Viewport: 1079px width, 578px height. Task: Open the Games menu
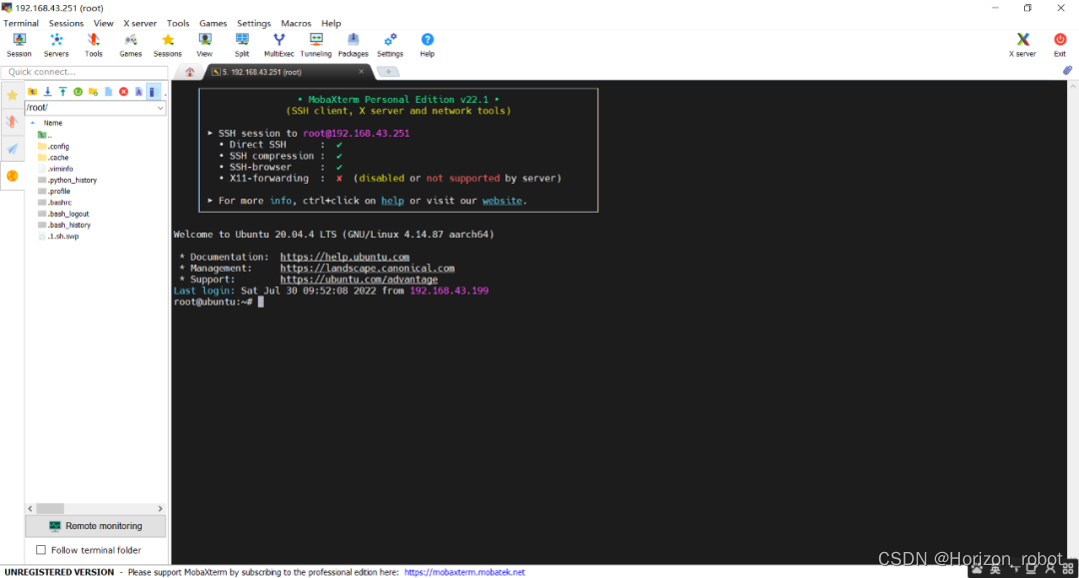[x=213, y=23]
